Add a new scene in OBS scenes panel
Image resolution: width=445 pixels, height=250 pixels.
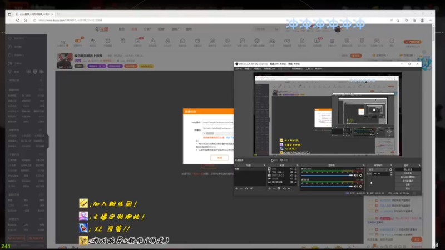[x=236, y=188]
